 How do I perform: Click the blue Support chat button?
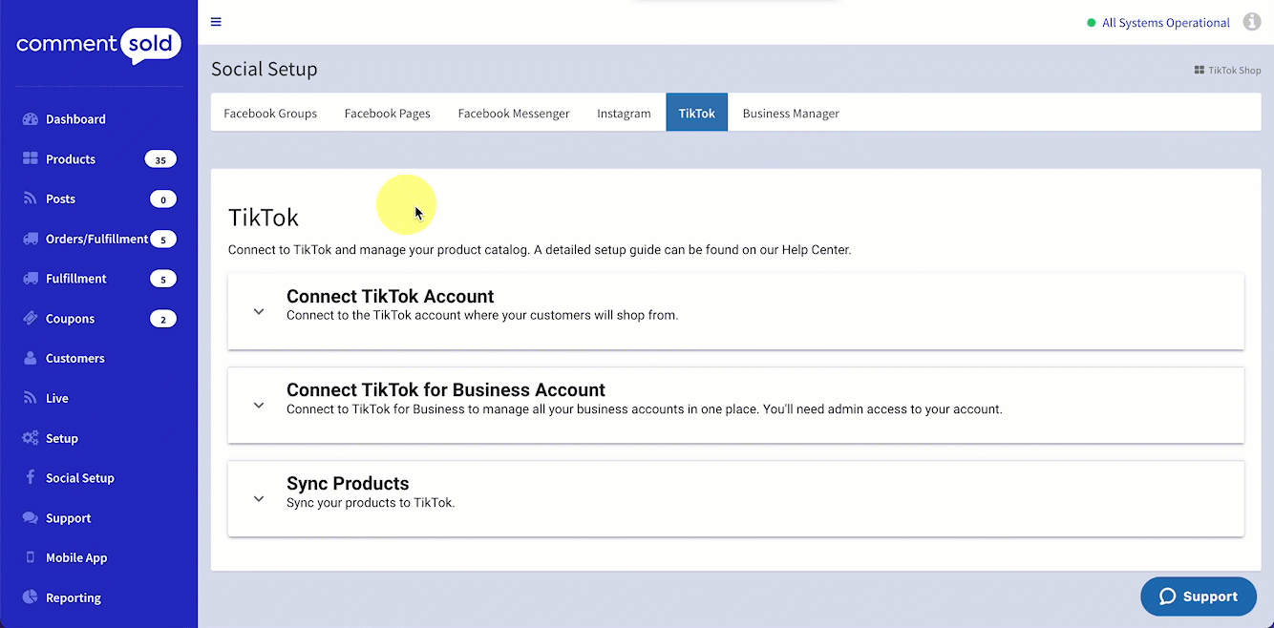pos(1198,597)
